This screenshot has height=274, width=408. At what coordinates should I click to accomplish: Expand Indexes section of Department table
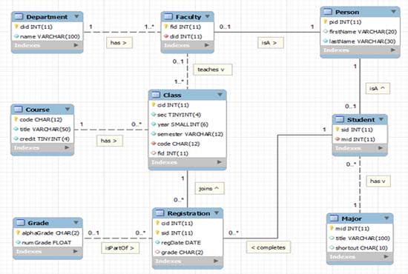(x=76, y=45)
